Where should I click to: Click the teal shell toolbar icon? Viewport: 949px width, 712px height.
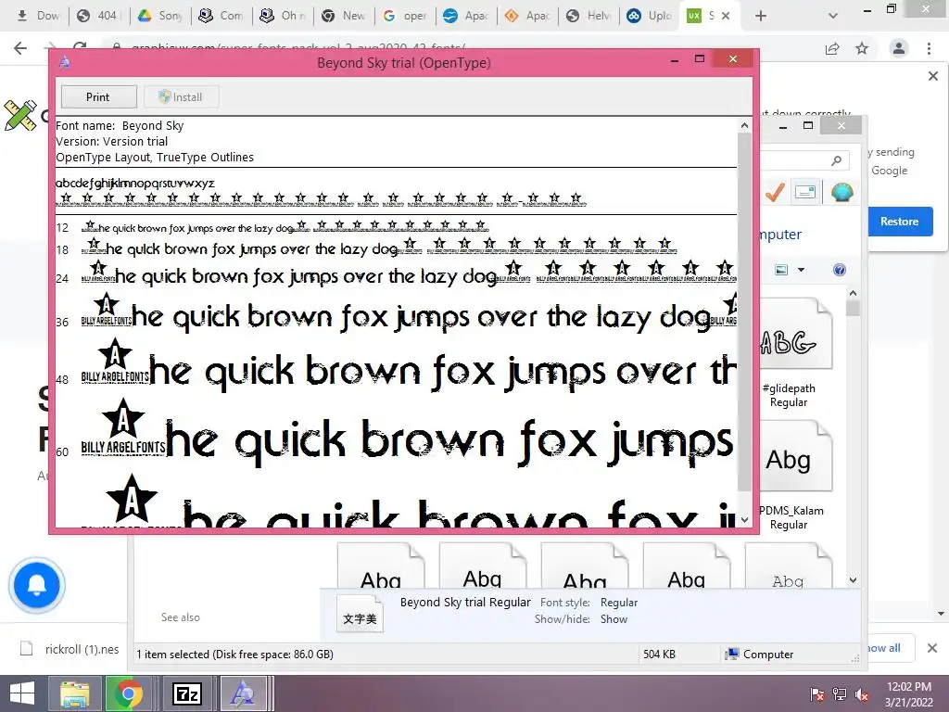click(841, 192)
